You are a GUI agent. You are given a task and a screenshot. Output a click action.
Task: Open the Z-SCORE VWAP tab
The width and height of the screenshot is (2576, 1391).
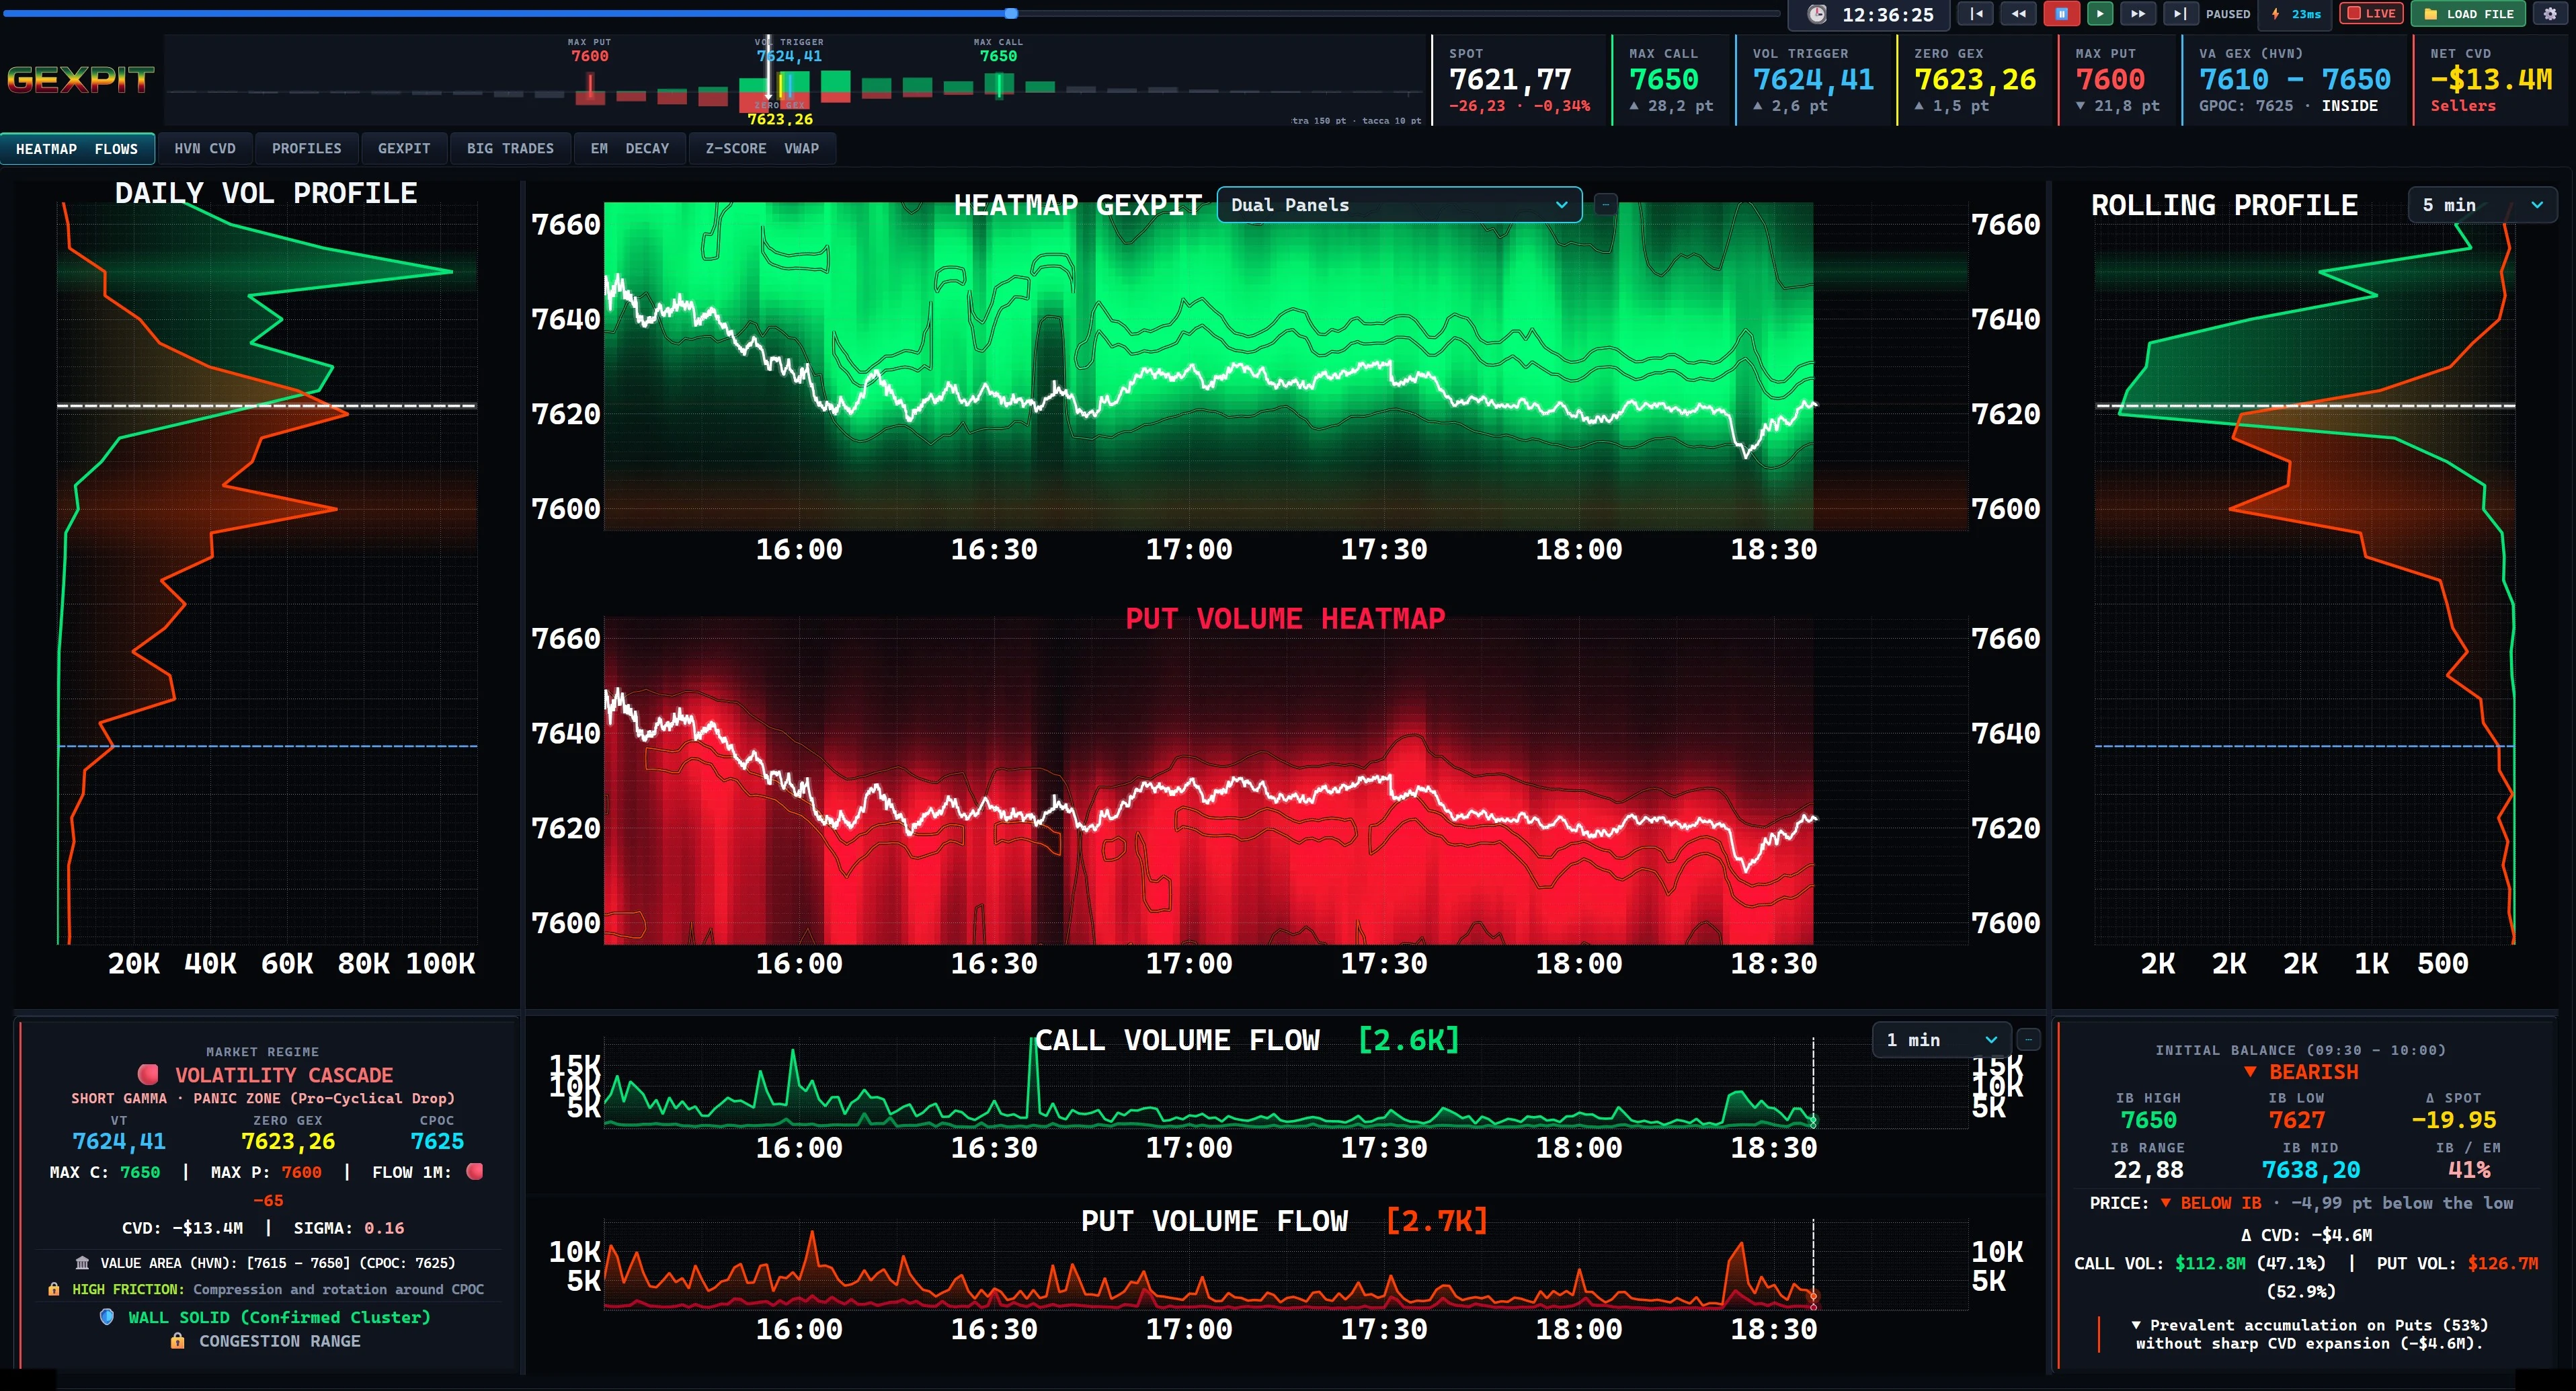(x=762, y=149)
